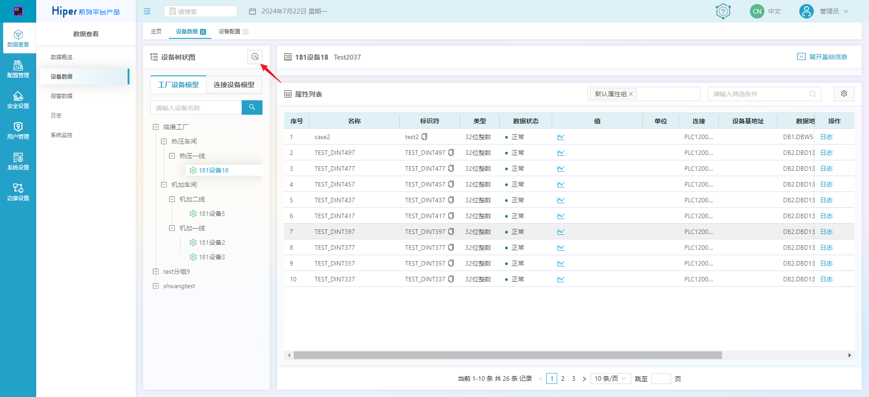The height and width of the screenshot is (397, 869).
Task: Click 展开基础信息 link
Action: click(822, 57)
